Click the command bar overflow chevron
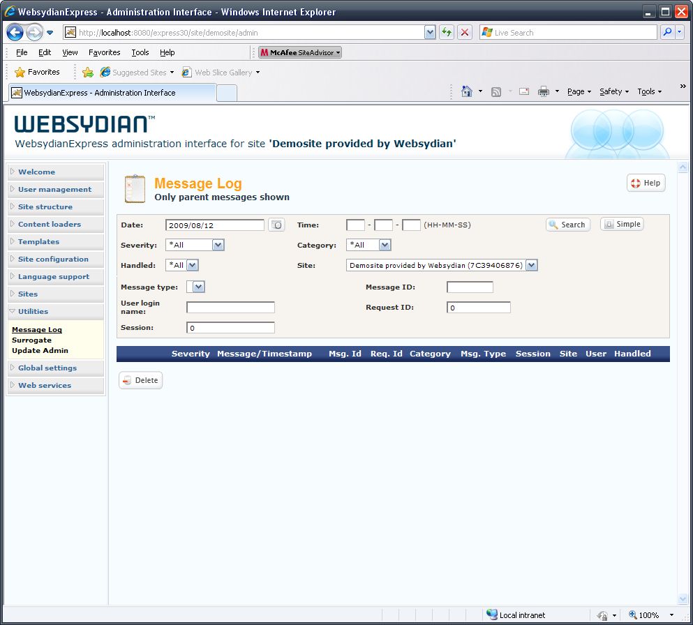This screenshot has width=693, height=625. [683, 86]
